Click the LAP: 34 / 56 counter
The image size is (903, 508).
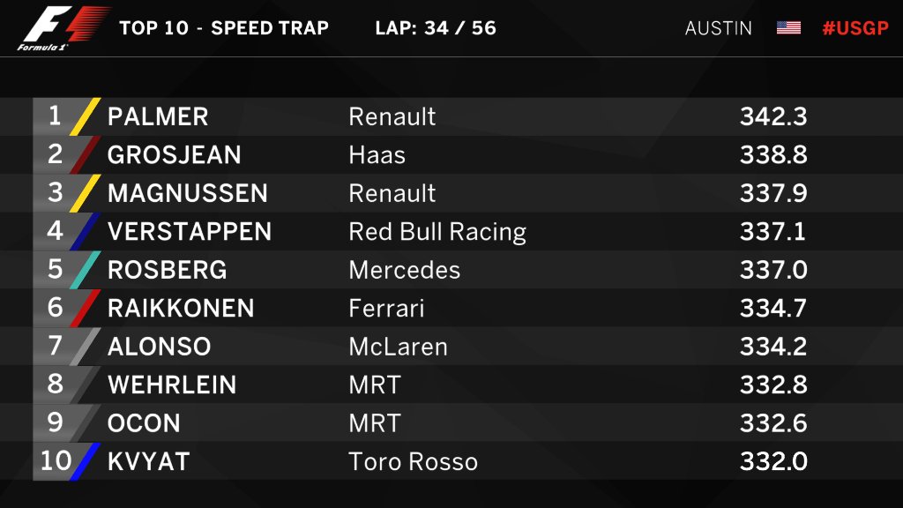point(436,27)
